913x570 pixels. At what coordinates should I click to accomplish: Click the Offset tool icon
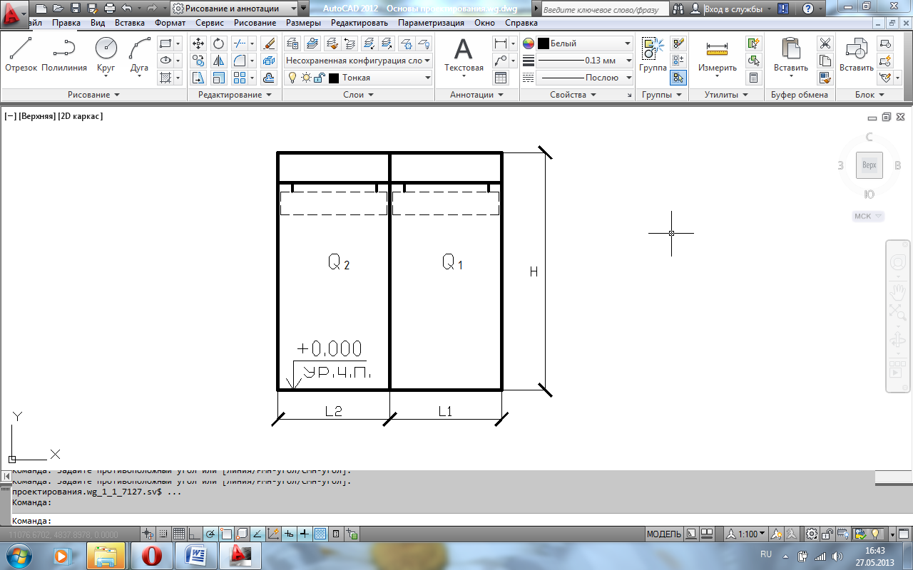269,78
